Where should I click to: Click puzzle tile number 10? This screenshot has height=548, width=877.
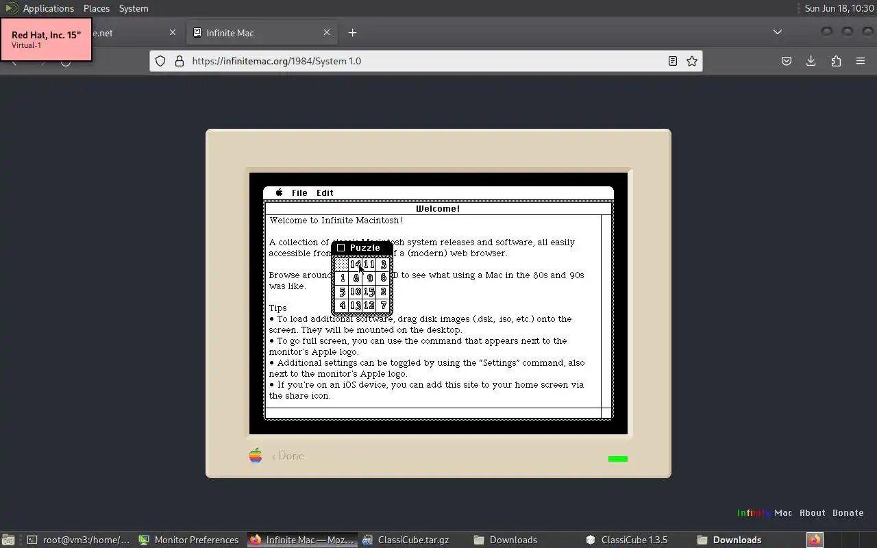click(x=356, y=292)
